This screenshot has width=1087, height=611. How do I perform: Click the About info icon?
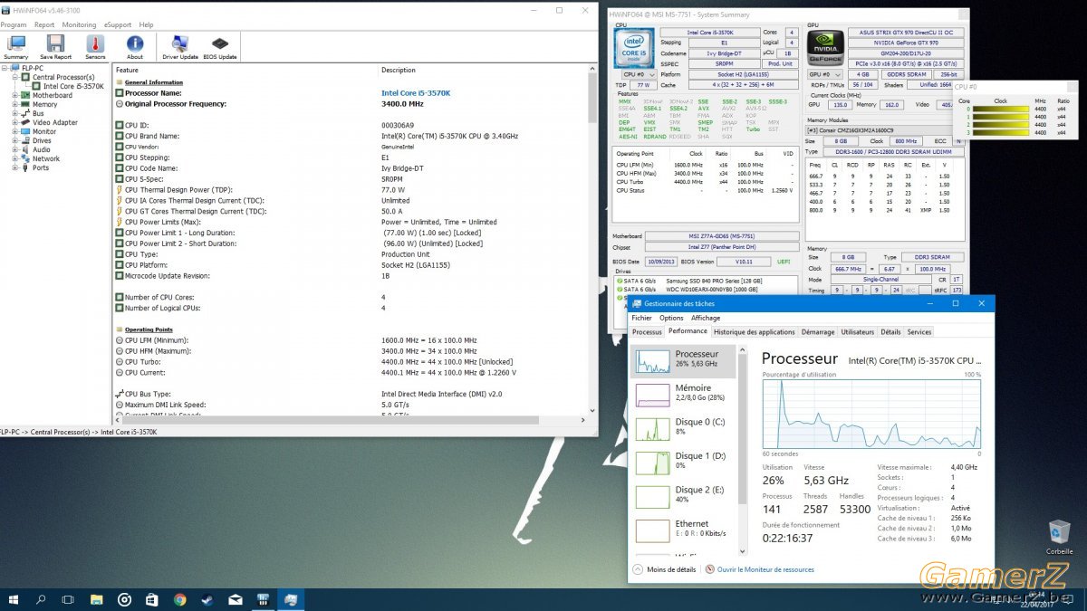pos(135,43)
